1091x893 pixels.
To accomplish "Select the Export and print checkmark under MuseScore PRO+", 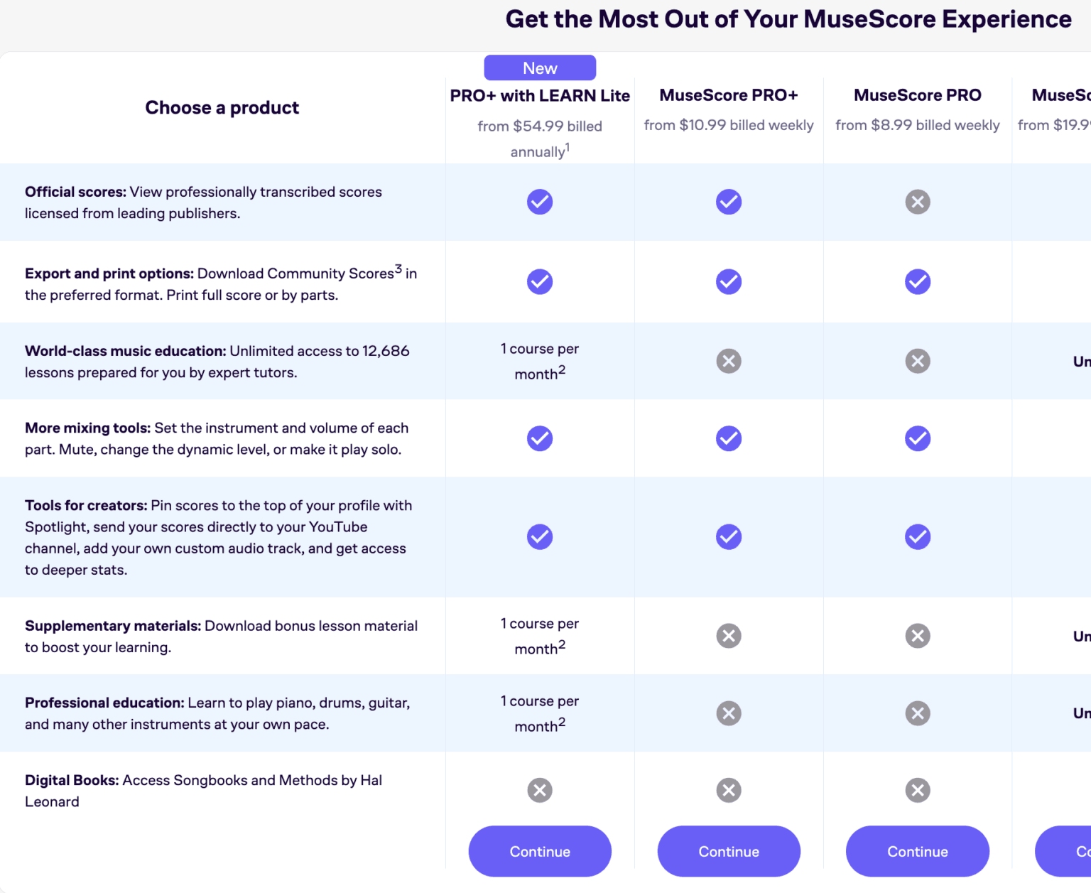I will coord(729,281).
